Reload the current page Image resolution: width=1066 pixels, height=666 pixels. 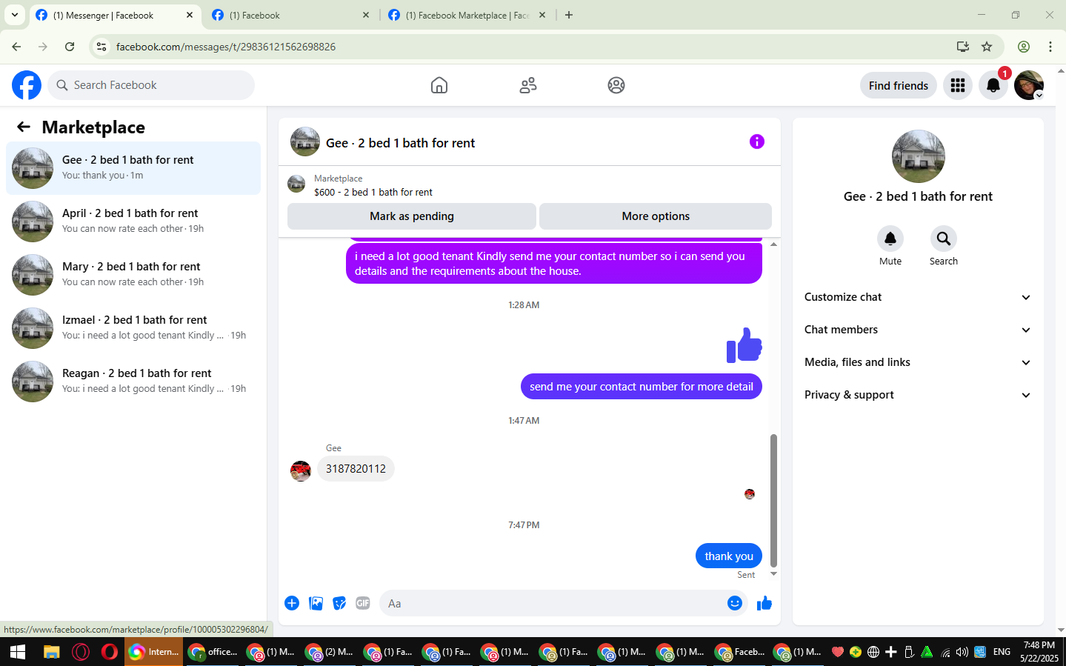pos(70,47)
